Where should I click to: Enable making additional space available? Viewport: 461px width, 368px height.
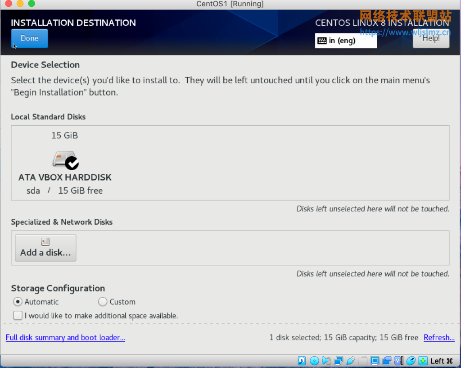18,315
